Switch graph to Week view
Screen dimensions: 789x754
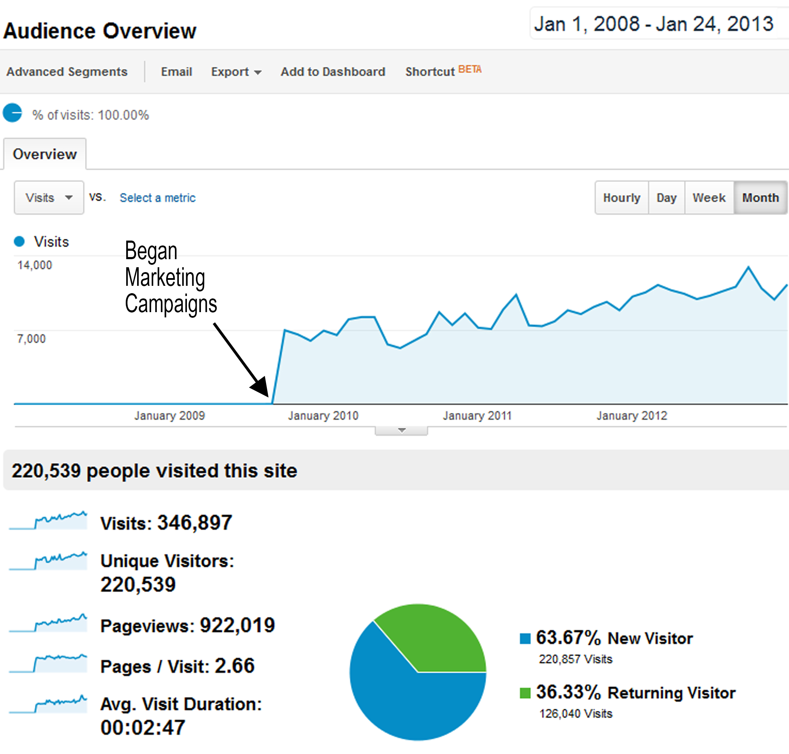(709, 198)
